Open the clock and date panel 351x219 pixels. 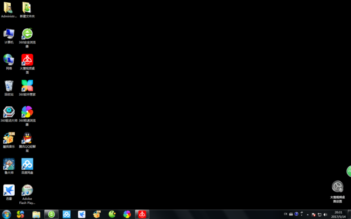pos(338,214)
